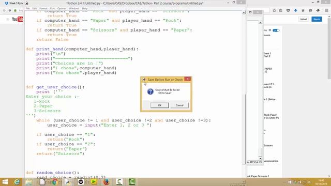Open Chrome from the taskbar
The height and width of the screenshot is (186, 331).
pos(55,182)
